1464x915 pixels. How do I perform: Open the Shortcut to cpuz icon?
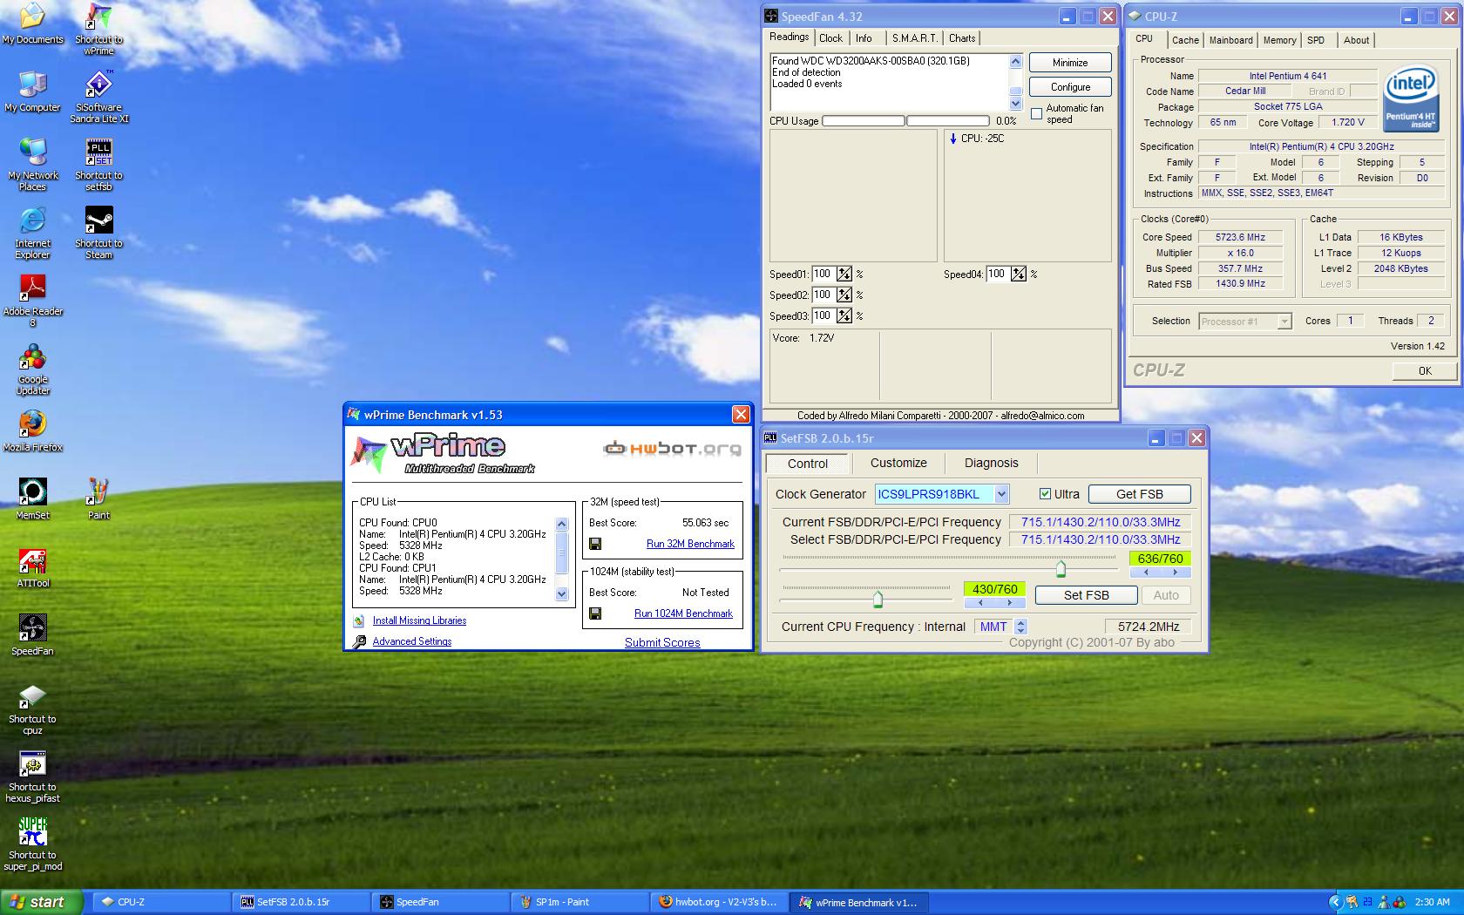(32, 708)
